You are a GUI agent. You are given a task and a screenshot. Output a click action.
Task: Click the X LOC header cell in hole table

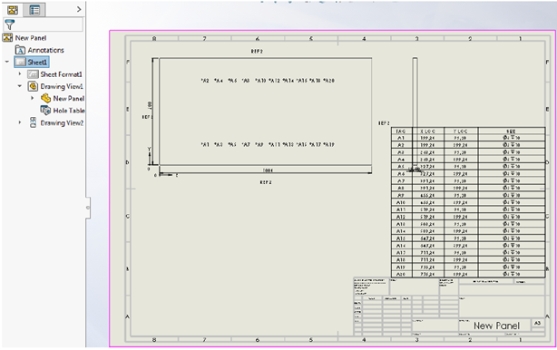pyautogui.click(x=428, y=131)
